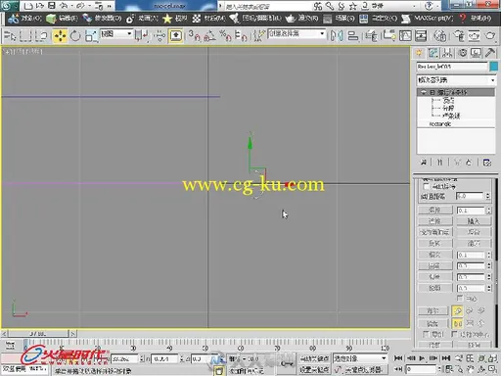Toggle the angle snap button
This screenshot has width=501, height=376.
(209, 36)
